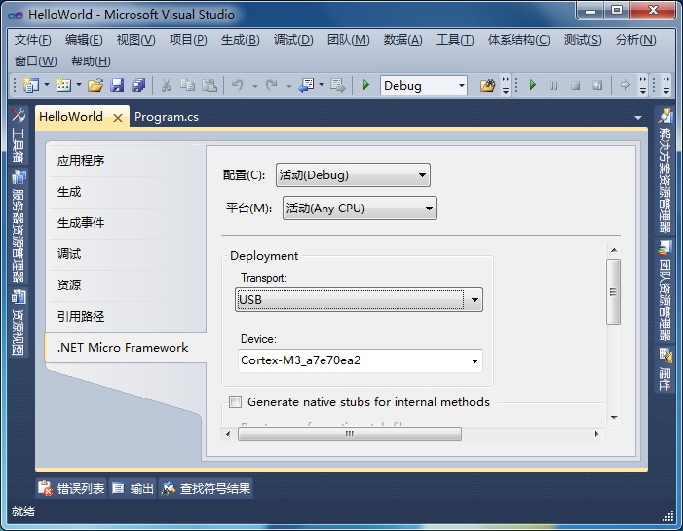Open the 文件(F) menu
This screenshot has width=683, height=531.
tap(32, 40)
